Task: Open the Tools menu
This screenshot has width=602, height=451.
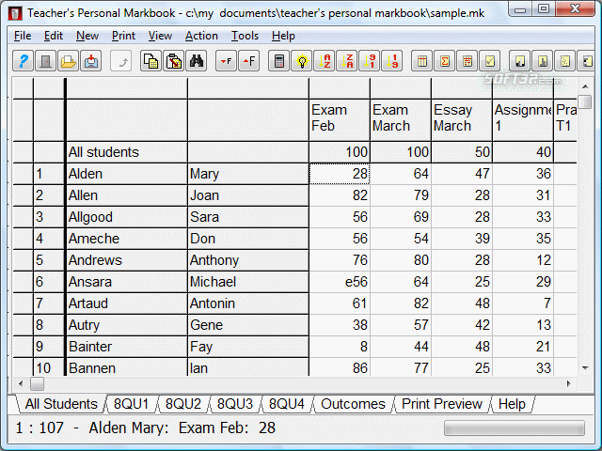Action: (245, 36)
